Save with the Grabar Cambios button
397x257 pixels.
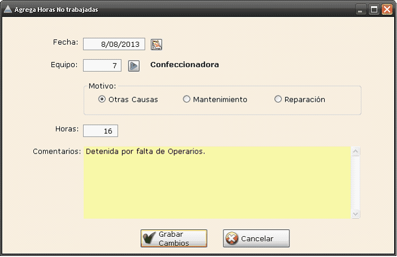(x=174, y=238)
